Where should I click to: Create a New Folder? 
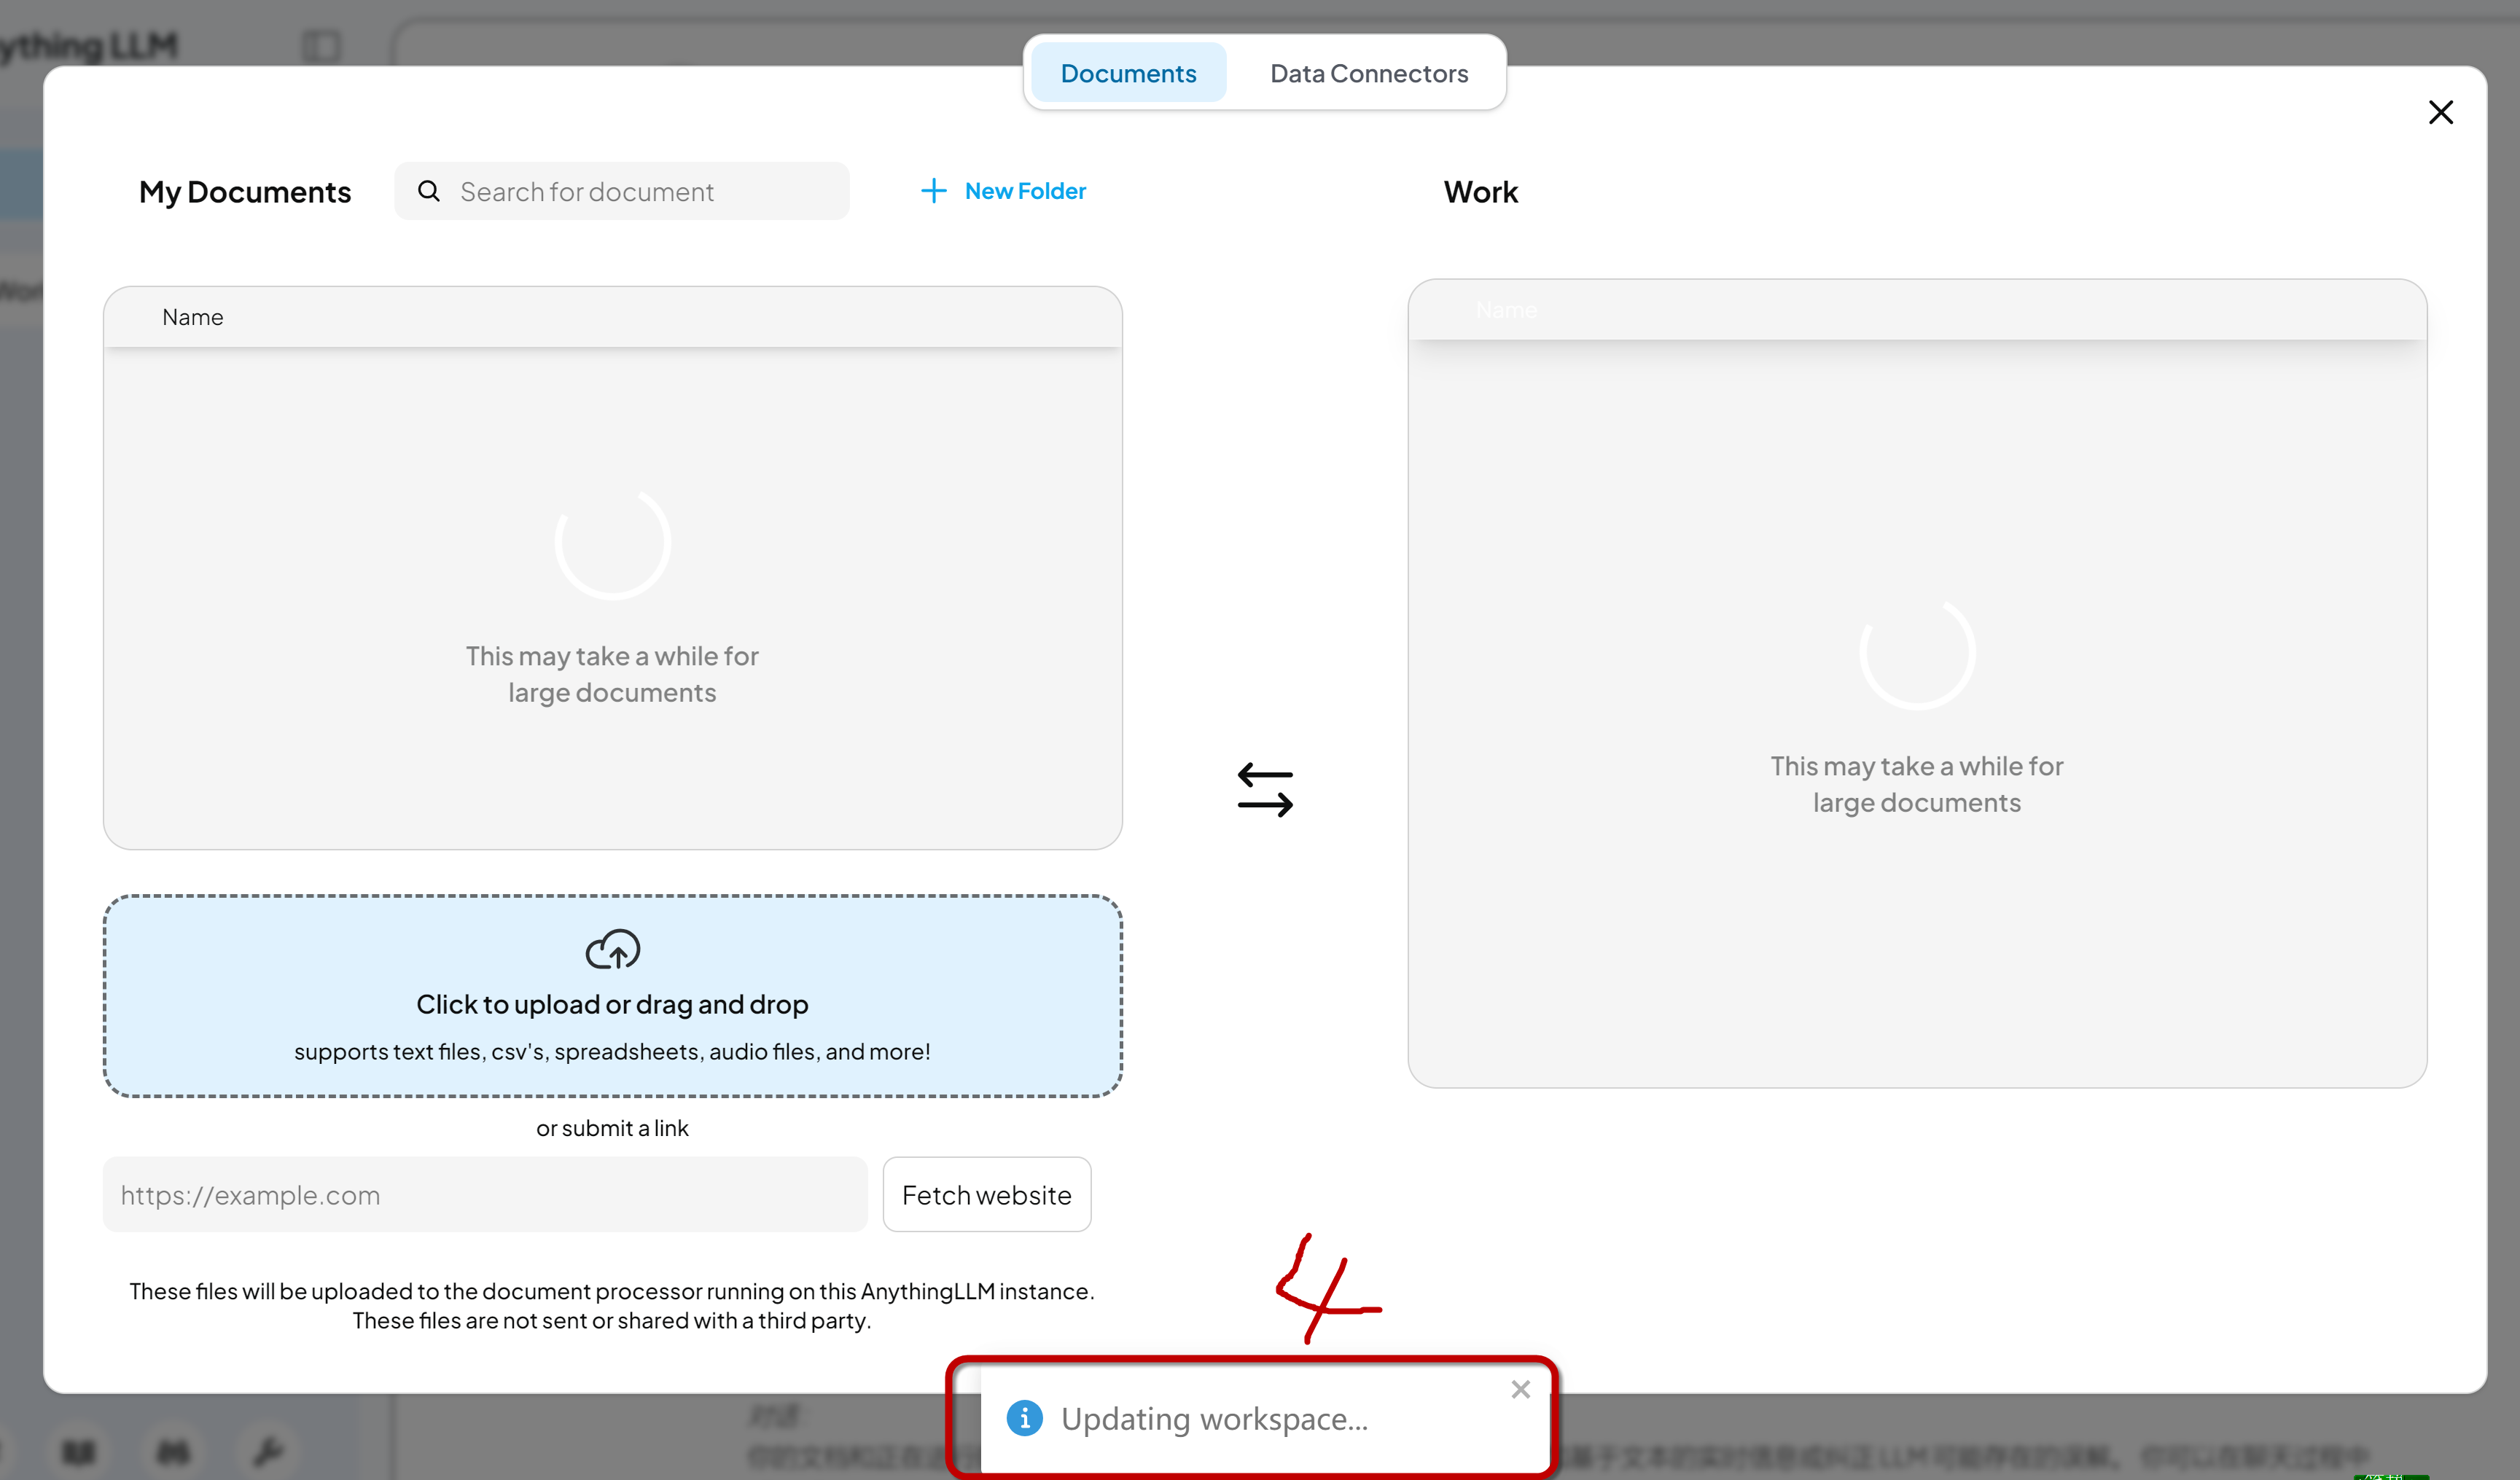tap(1003, 191)
